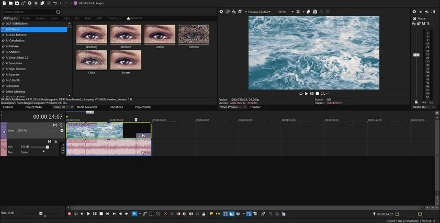Screen dimensions: 440x223
Task: Expand the overlays dropdown arrow beside grid
Action: [x=303, y=12]
